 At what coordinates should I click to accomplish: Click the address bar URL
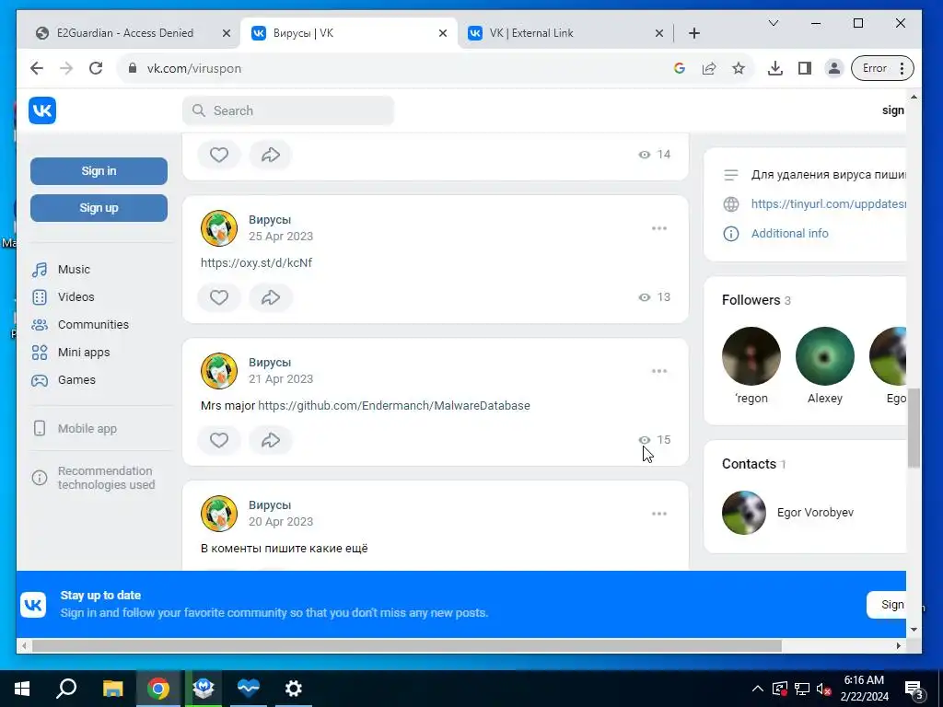[193, 68]
